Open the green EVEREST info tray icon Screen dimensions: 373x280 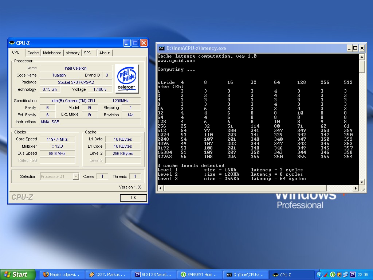click(333, 275)
